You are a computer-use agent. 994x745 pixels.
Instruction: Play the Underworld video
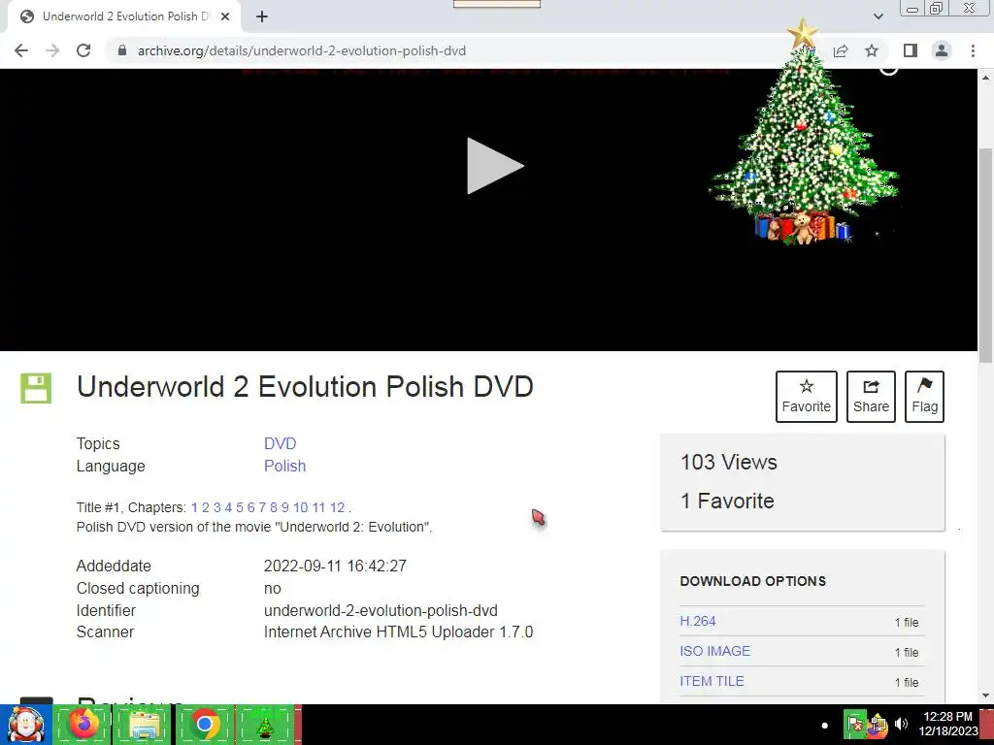[494, 166]
